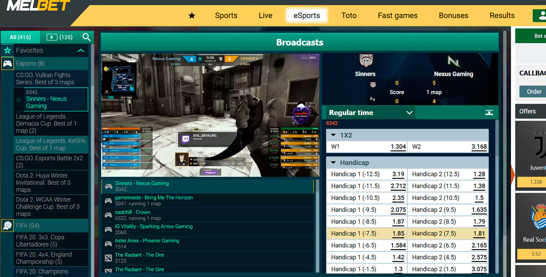The width and height of the screenshot is (546, 277).
Task: Select the All (415) tab
Action: (20, 37)
